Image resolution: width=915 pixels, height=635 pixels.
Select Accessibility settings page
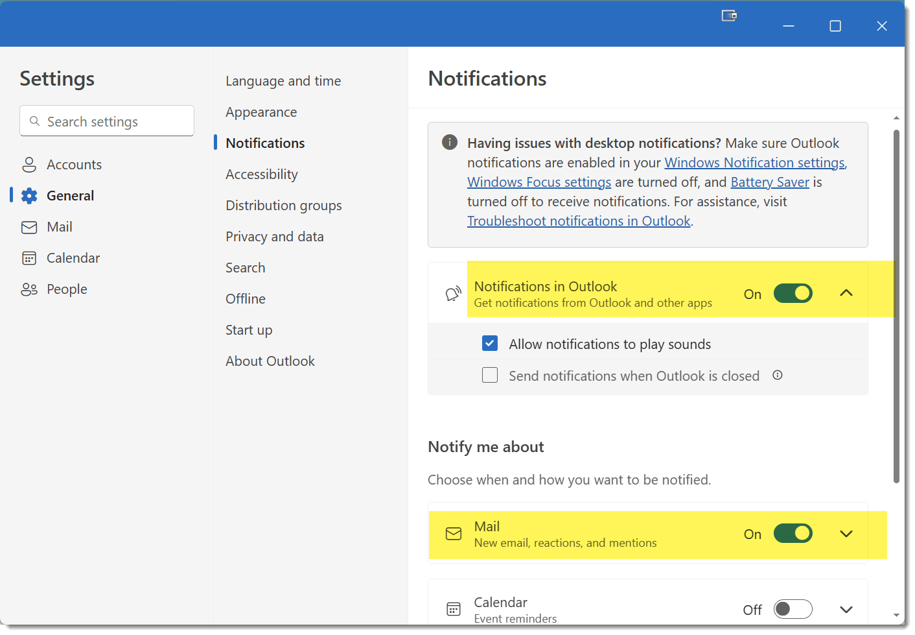tap(262, 174)
